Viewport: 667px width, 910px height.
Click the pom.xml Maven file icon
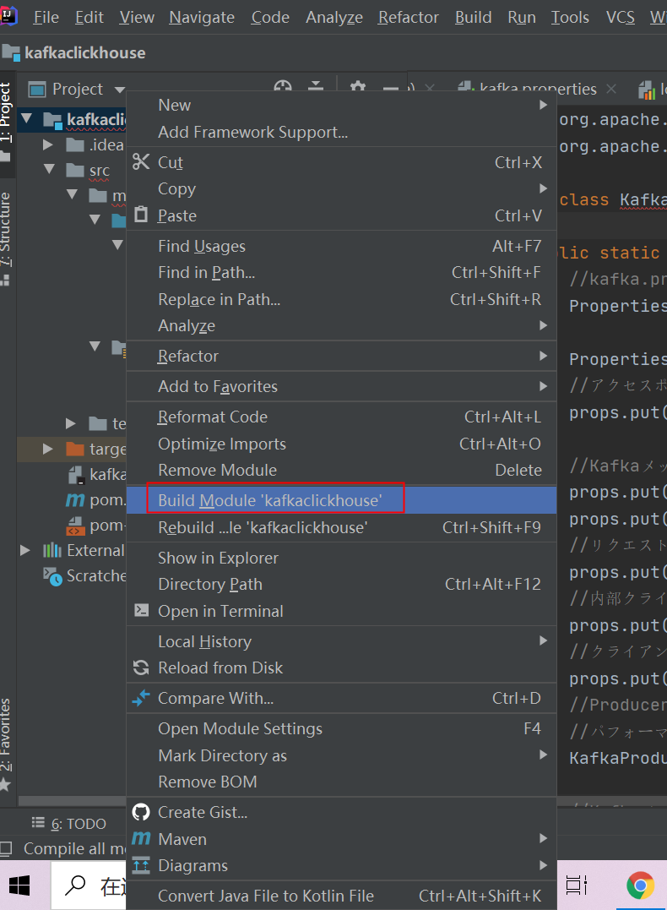coord(75,499)
